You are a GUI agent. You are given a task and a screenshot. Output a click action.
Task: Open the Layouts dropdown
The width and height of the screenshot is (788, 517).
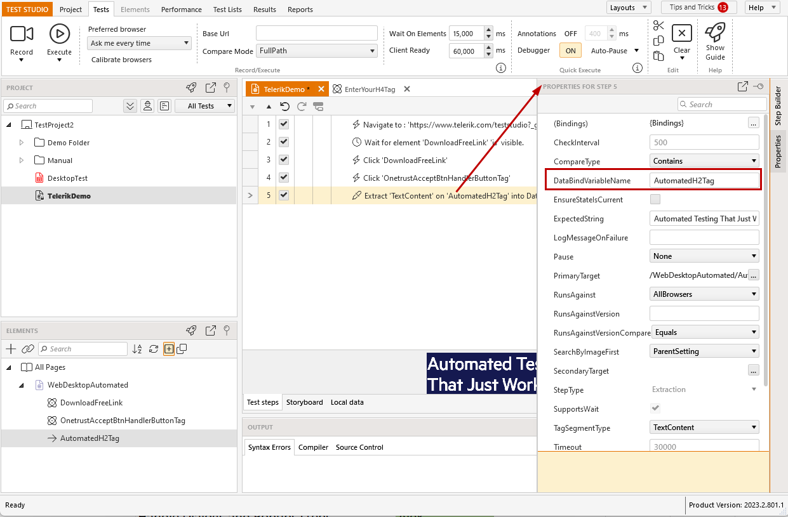tap(629, 8)
